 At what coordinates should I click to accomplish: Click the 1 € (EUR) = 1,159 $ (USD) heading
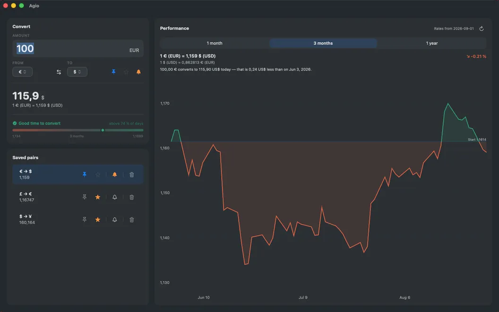[188, 56]
